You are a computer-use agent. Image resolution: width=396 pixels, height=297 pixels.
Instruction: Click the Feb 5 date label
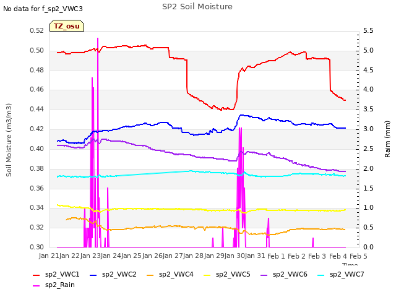358,256
